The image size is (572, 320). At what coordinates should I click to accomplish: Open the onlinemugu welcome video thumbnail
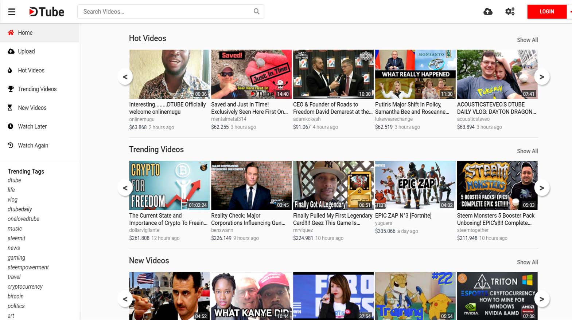169,74
